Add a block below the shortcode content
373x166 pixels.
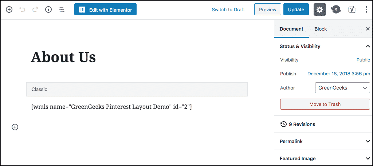pyautogui.click(x=15, y=127)
